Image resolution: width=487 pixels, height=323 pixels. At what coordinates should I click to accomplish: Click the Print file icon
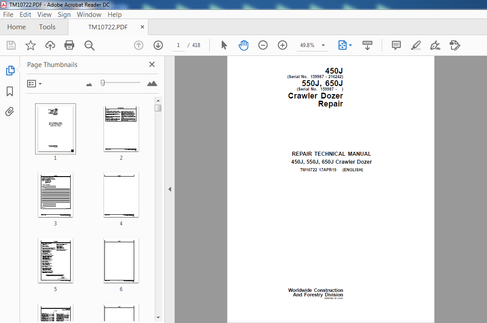(x=69, y=45)
